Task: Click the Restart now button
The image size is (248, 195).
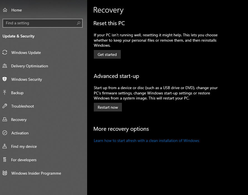Action: click(108, 107)
